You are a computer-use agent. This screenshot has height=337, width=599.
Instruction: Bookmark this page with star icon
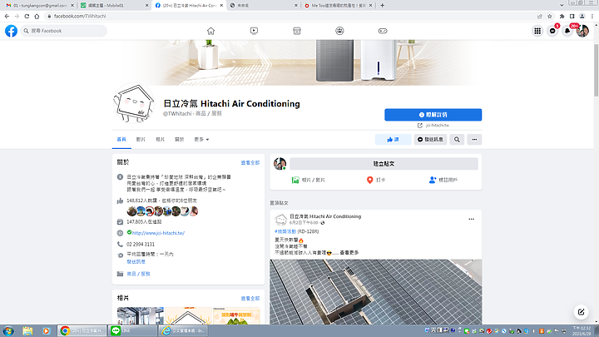pyautogui.click(x=550, y=16)
